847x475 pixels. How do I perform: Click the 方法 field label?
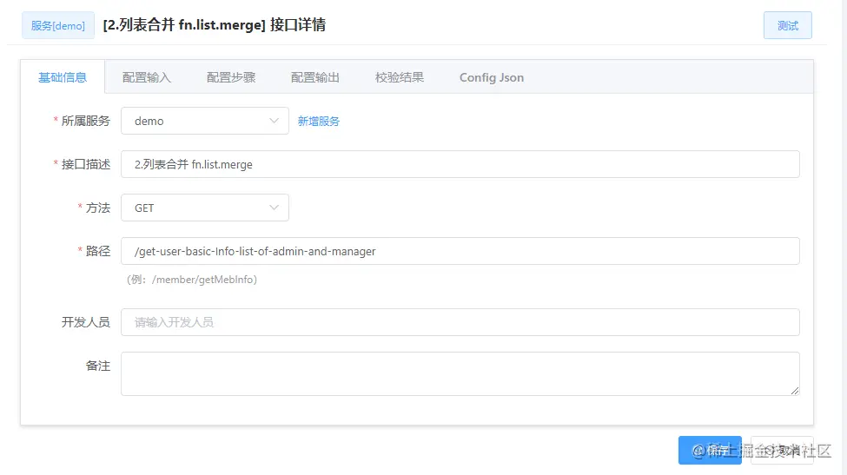(98, 208)
